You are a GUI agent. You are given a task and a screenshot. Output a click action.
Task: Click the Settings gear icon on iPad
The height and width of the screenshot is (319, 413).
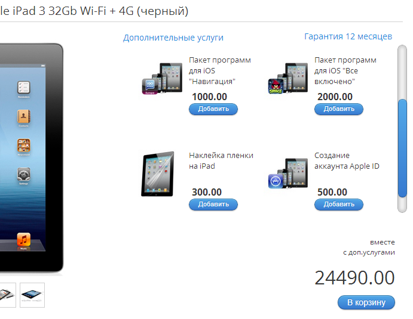[x=24, y=174]
